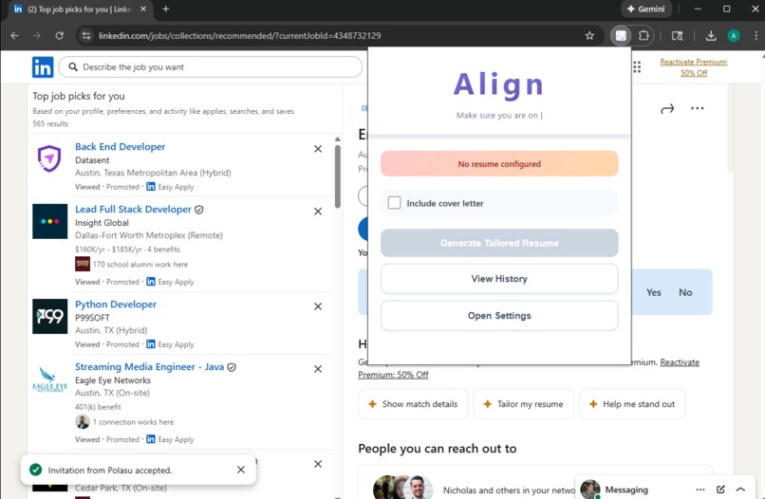765x499 pixels.
Task: Dismiss the Back End Developer job
Action: point(318,149)
